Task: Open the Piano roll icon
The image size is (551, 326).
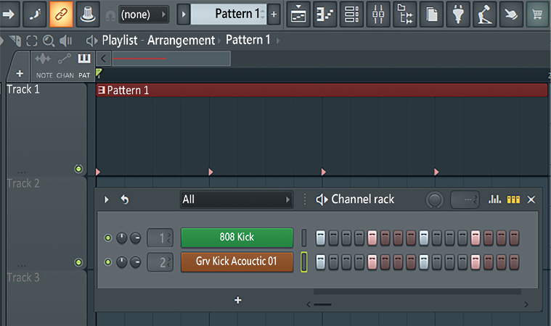Action: (x=325, y=14)
